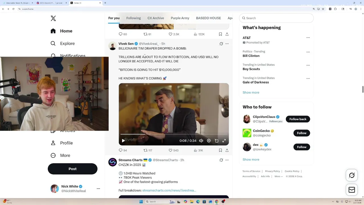Follow back ClipsVonClaus
This screenshot has height=205, width=364.
pos(298,119)
